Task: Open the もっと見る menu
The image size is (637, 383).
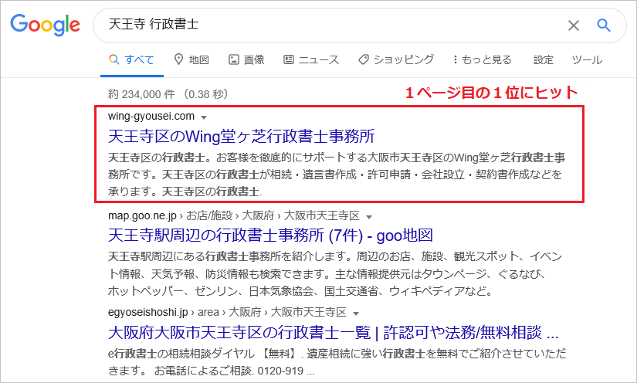Action: (x=483, y=59)
